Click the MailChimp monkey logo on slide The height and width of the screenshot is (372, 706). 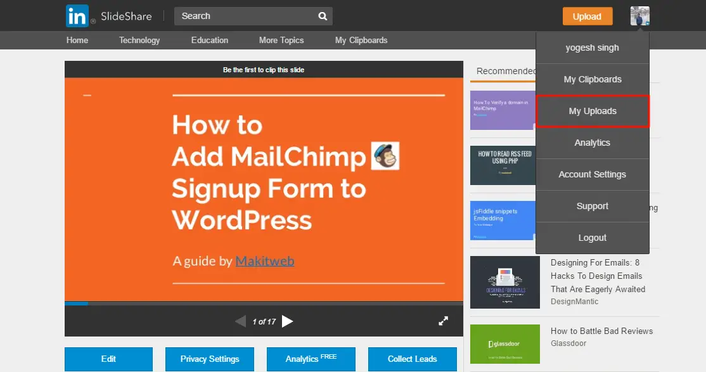[385, 156]
